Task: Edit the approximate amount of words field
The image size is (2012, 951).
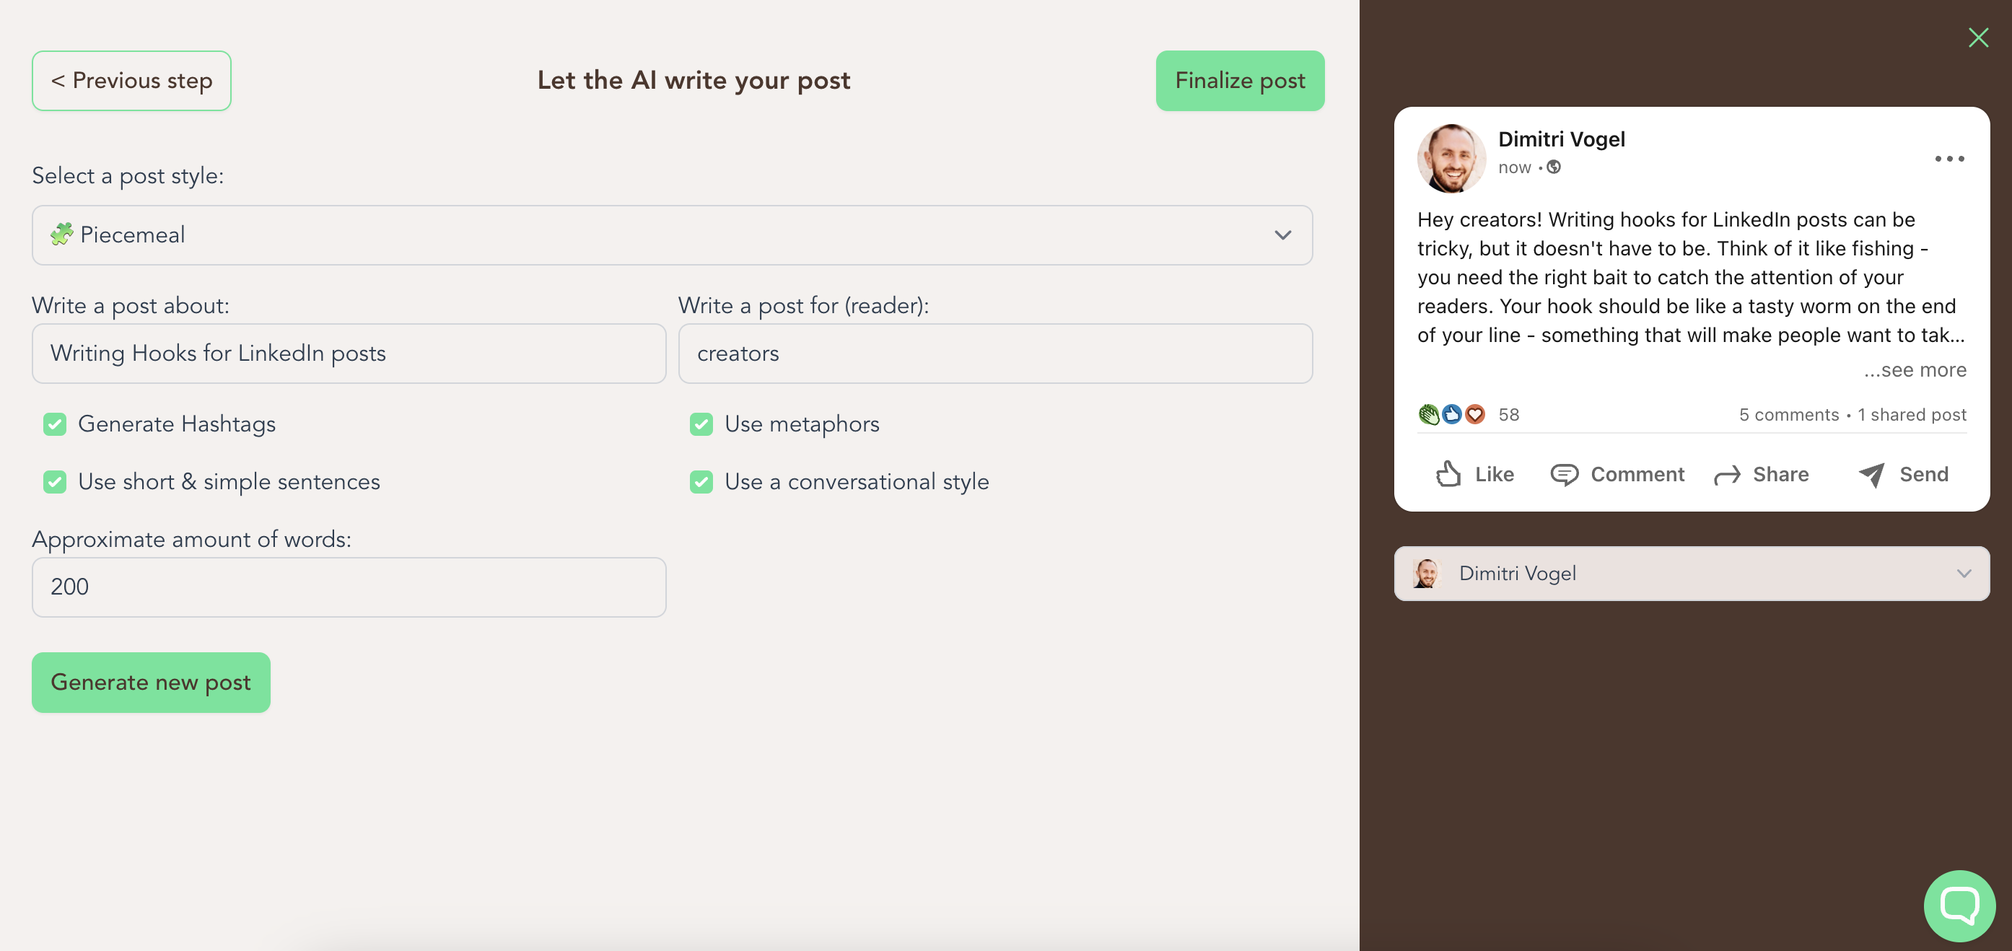Action: pyautogui.click(x=349, y=587)
